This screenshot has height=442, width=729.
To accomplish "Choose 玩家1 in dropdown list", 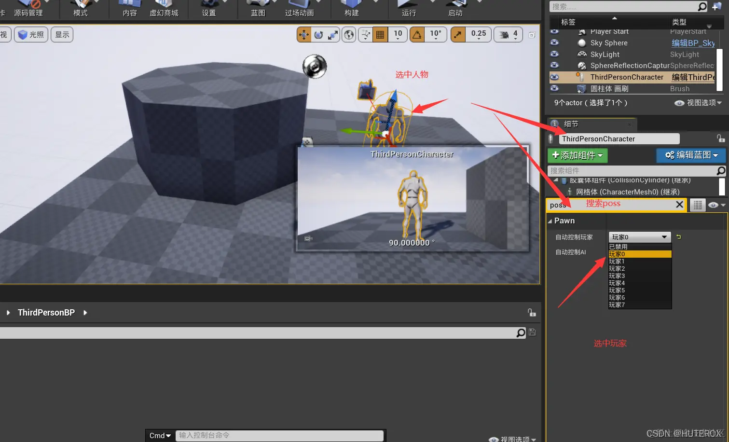I will click(640, 261).
